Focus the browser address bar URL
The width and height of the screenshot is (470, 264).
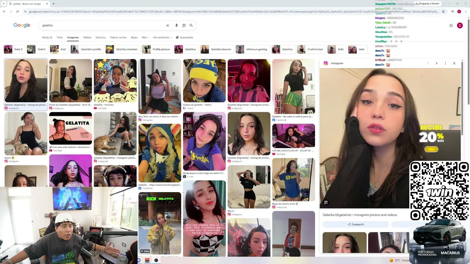(x=234, y=11)
